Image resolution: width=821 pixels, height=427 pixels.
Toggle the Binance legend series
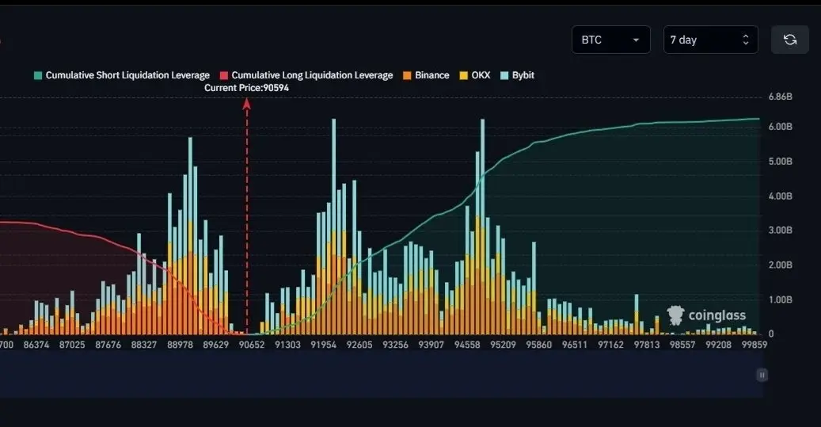[426, 75]
